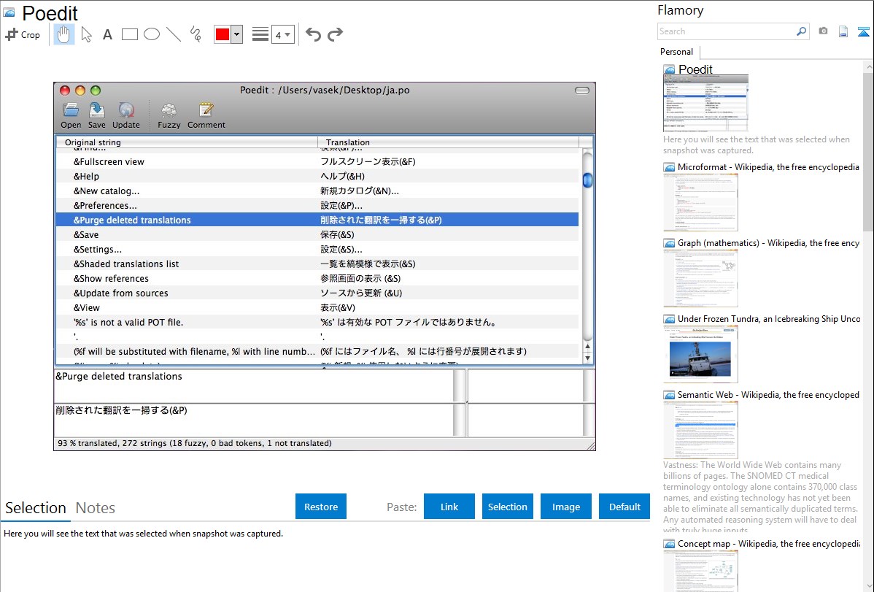Select the Crop tool
874x592 pixels.
(x=23, y=34)
